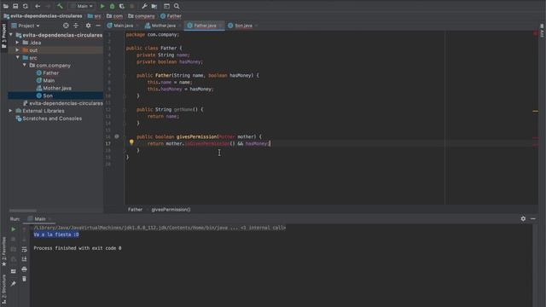Click the yellow warning stripe marker in scrollbar
This screenshot has height=307, width=546.
coord(536,112)
